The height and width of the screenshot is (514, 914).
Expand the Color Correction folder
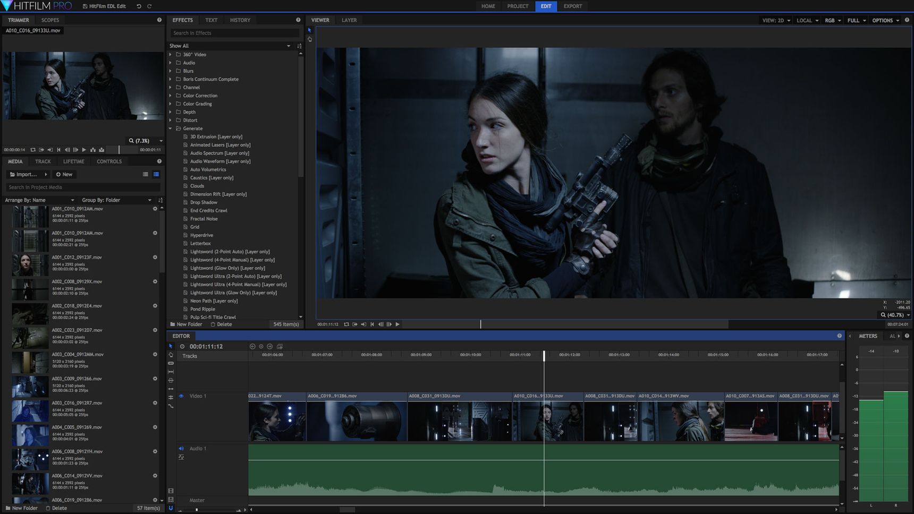pyautogui.click(x=171, y=96)
